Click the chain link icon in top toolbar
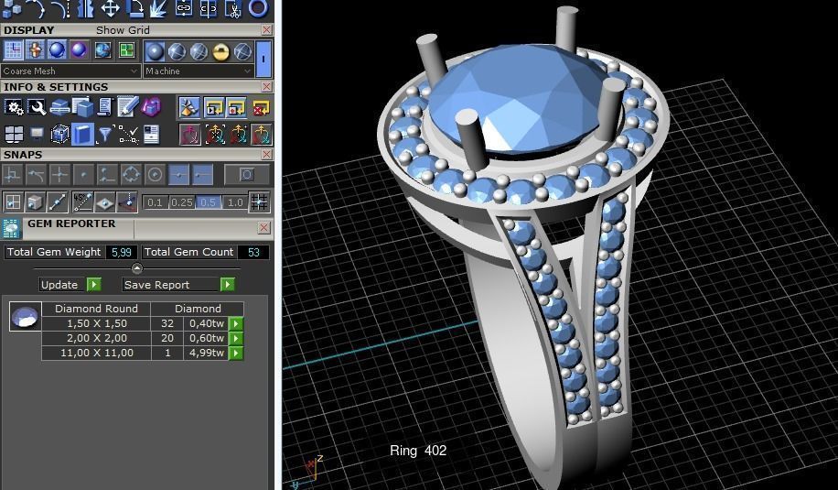The height and width of the screenshot is (490, 838). 183,8
